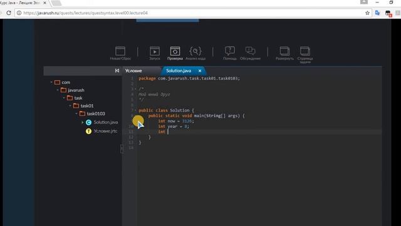
Task: Click the cyan class icon beside Solution.java
Action: (x=88, y=122)
